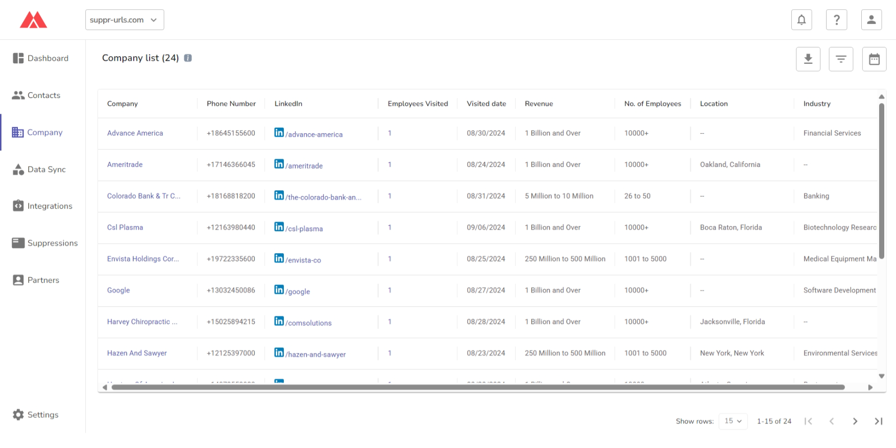Click the Revenue column header
Image resolution: width=896 pixels, height=448 pixels.
(x=539, y=104)
